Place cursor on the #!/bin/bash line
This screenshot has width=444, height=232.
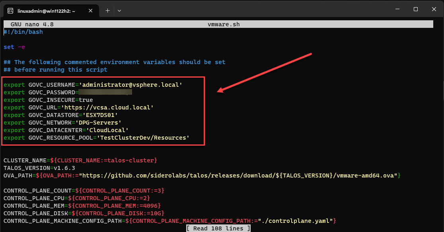click(23, 32)
